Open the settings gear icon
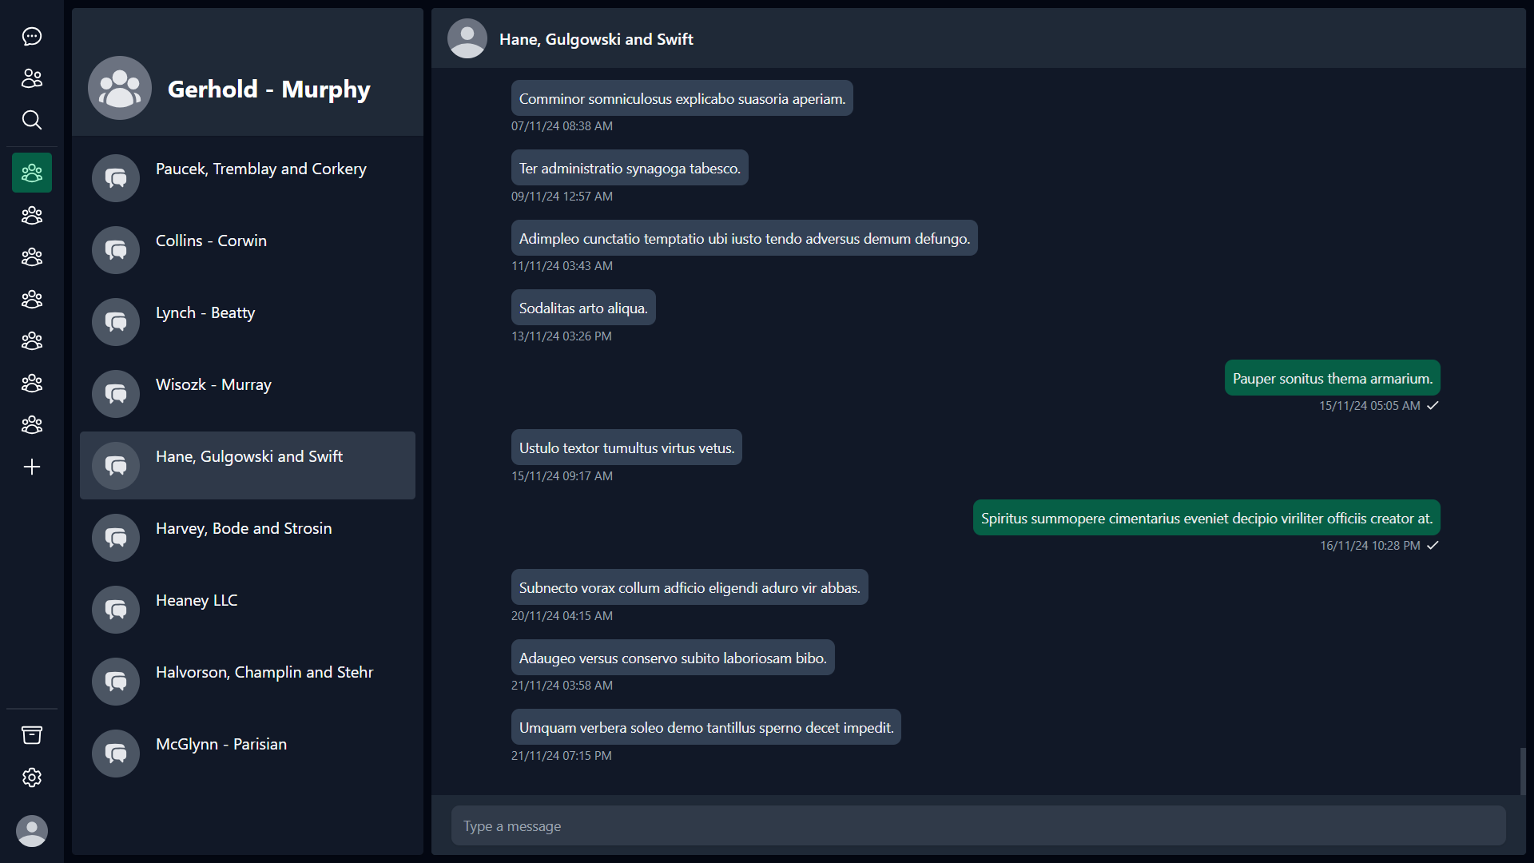The image size is (1534, 863). pyautogui.click(x=31, y=777)
